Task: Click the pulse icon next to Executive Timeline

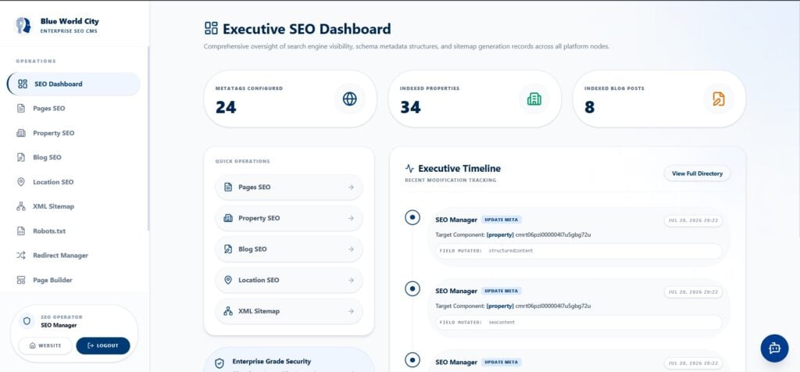Action: (x=409, y=168)
